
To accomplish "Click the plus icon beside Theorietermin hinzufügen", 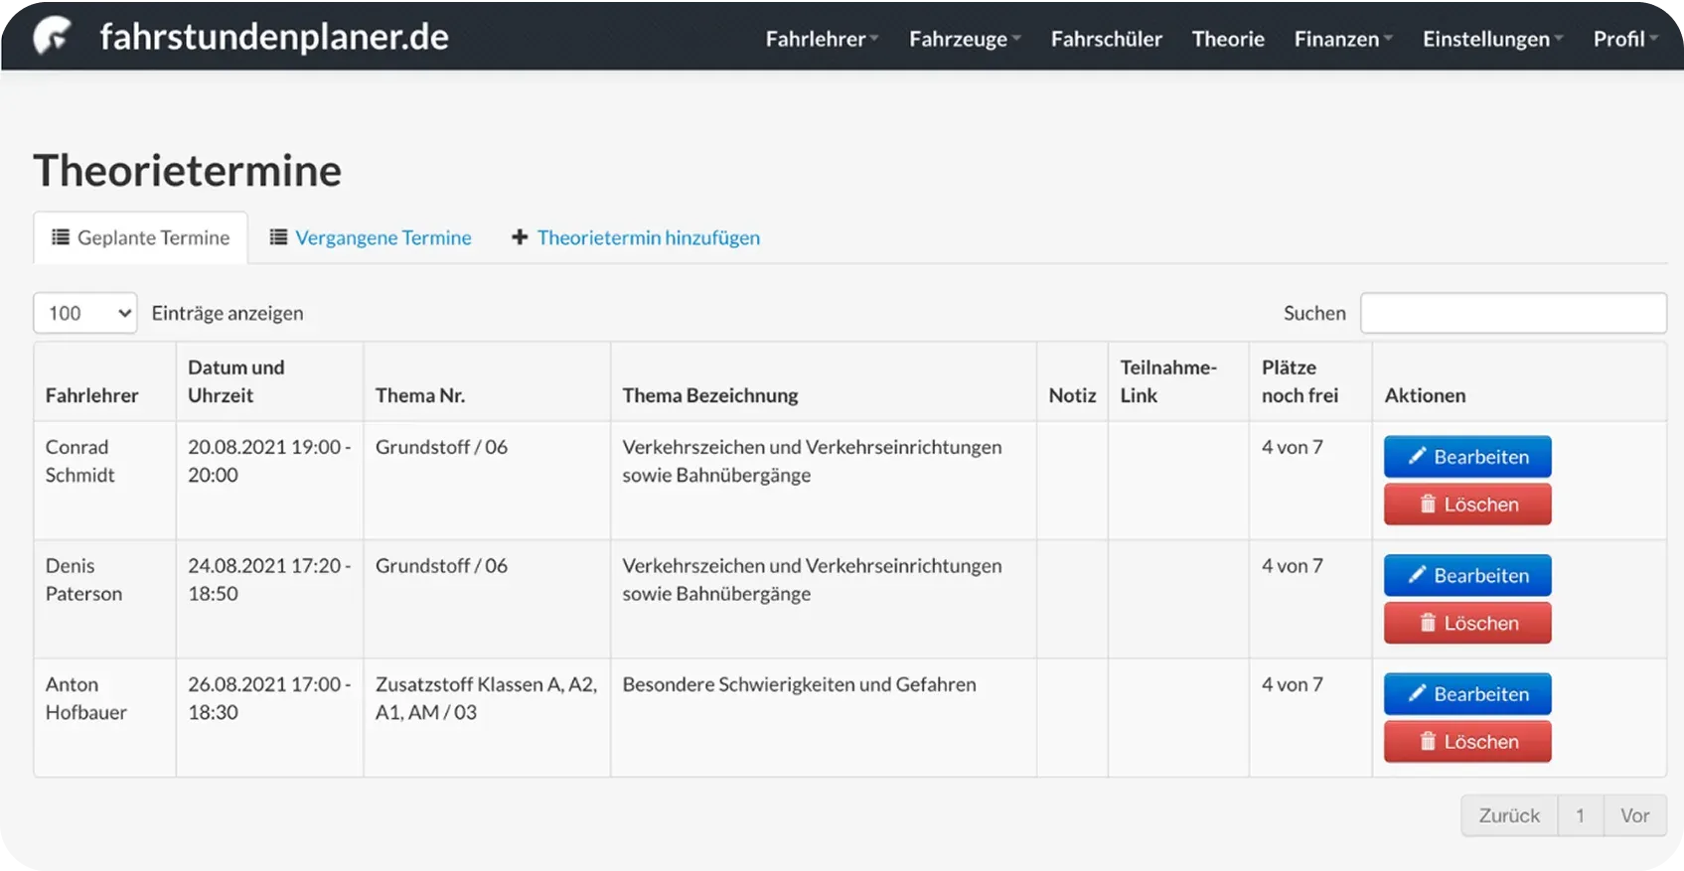I will [x=520, y=237].
